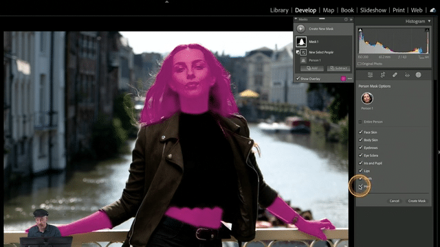Uncheck the Body Skin checkbox
The height and width of the screenshot is (247, 440).
[360, 140]
